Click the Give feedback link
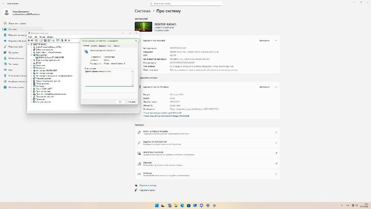This screenshot has height=209, width=371. coord(147,190)
